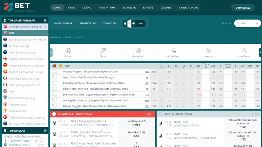Select the Handikap 1 (-2.5) 1.955 bet

tap(136, 123)
